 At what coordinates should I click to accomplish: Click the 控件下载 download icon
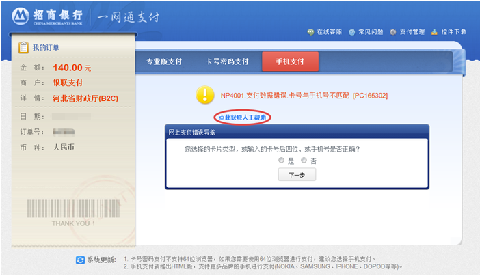pos(434,32)
